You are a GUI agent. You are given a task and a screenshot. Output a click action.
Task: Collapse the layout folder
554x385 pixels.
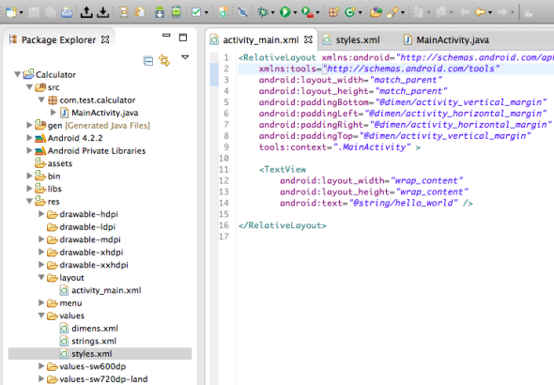[x=41, y=277]
